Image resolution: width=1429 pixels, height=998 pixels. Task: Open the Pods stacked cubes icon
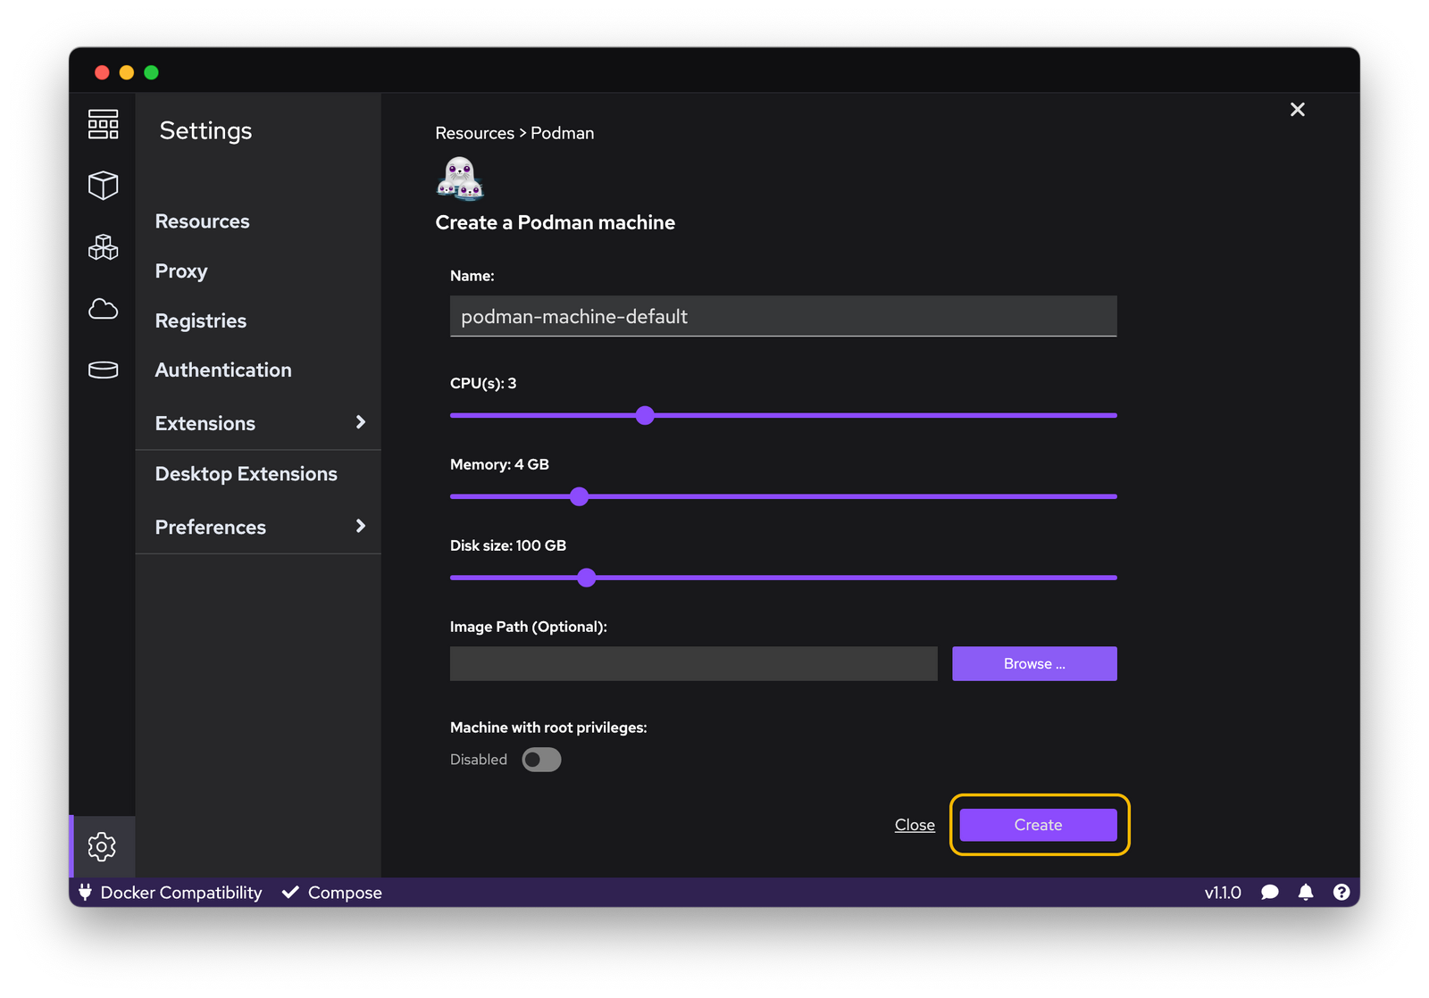tap(103, 247)
